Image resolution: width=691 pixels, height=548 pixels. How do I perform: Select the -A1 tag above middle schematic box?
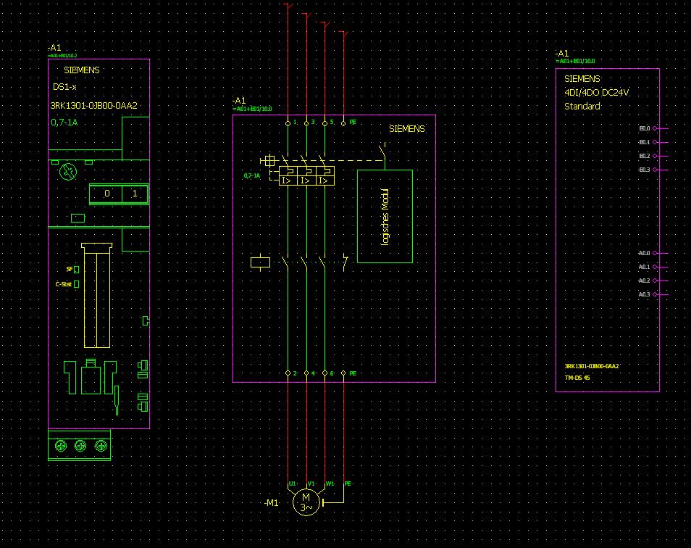pos(239,101)
